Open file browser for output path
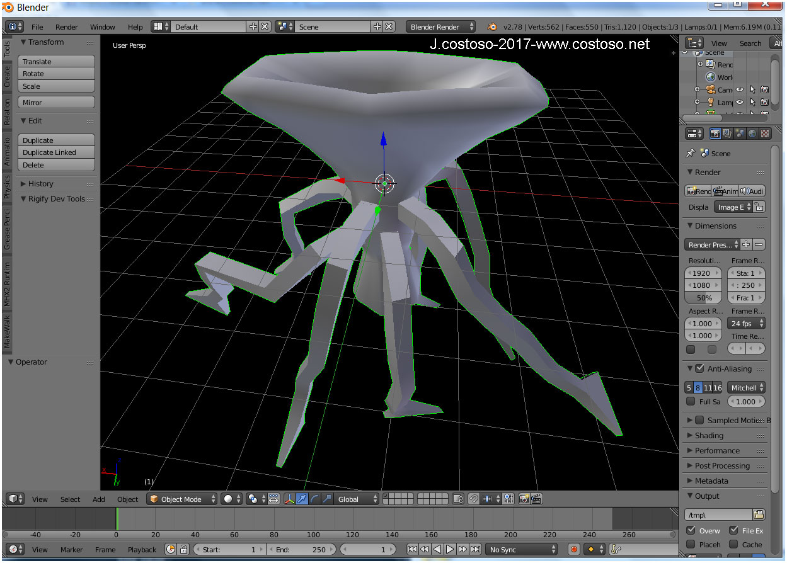787x563 pixels. tap(759, 515)
